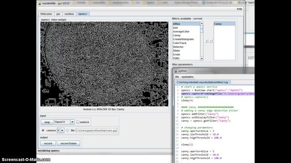
Task: Open the examples menu in python window
Action: [x=187, y=77]
